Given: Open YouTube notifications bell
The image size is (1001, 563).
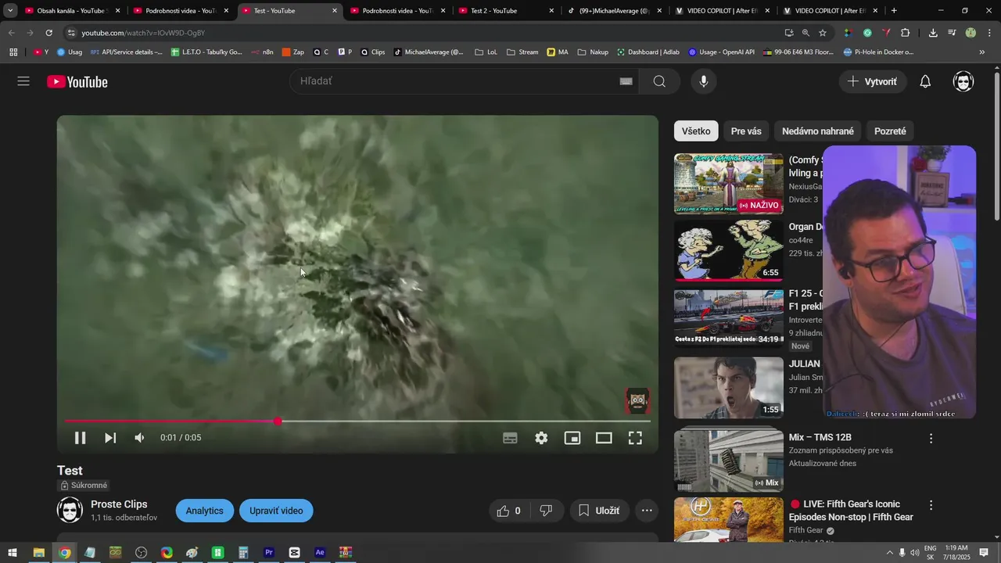Looking at the screenshot, I should (925, 81).
